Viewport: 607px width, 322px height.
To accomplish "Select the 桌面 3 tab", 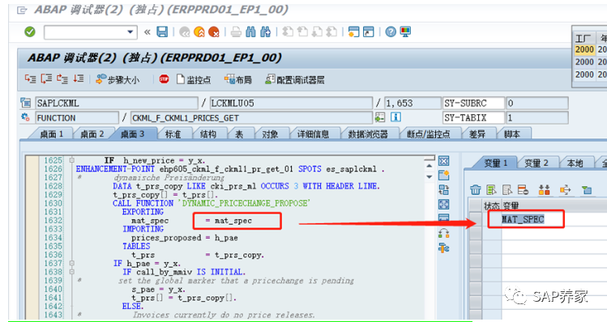I will [x=132, y=134].
